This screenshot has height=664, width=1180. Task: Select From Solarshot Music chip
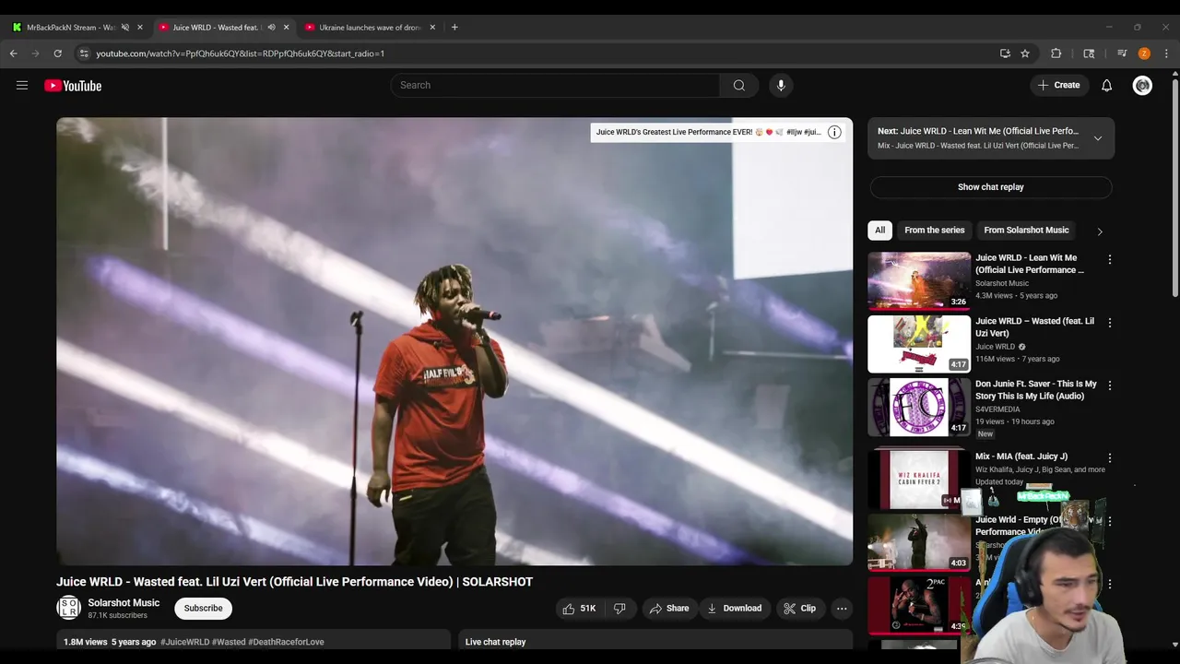(1026, 231)
